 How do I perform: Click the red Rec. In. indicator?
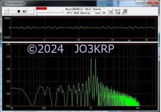41,8
